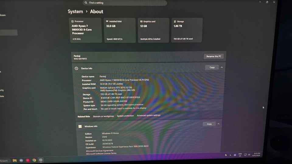This screenshot has width=292, height=164.
Task: Click the Installed RAM icon on the card
Action: (107, 21)
